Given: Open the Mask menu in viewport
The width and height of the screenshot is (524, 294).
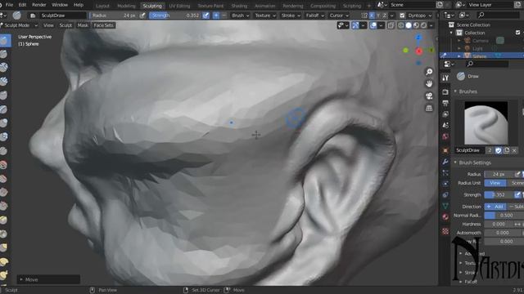Looking at the screenshot, I should [83, 25].
